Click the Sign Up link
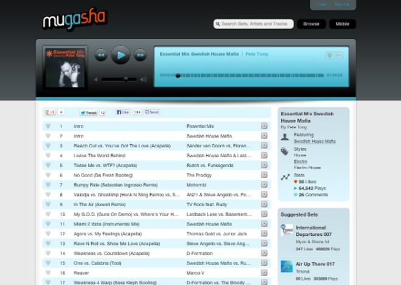Image resolution: width=401 pixels, height=285 pixels. (342, 4)
